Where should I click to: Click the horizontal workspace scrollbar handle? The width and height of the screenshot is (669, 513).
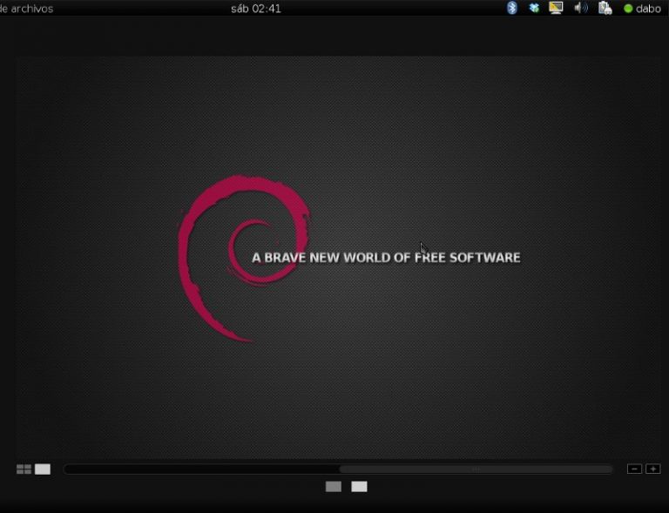(x=475, y=469)
